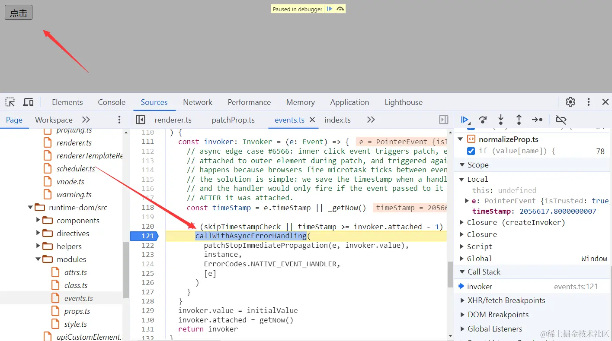Expand Closure (createInvoker) scope
The image size is (612, 341).
pos(461,222)
